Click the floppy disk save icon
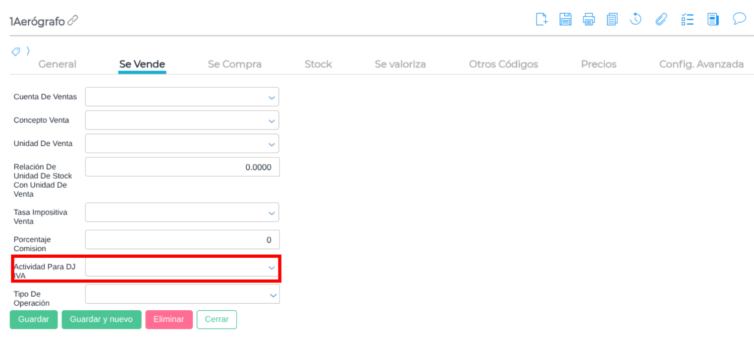 tap(565, 20)
